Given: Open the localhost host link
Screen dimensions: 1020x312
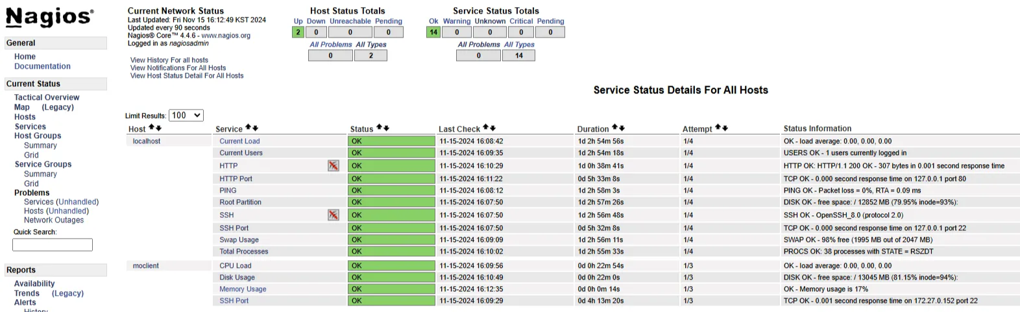Looking at the screenshot, I should tap(147, 141).
